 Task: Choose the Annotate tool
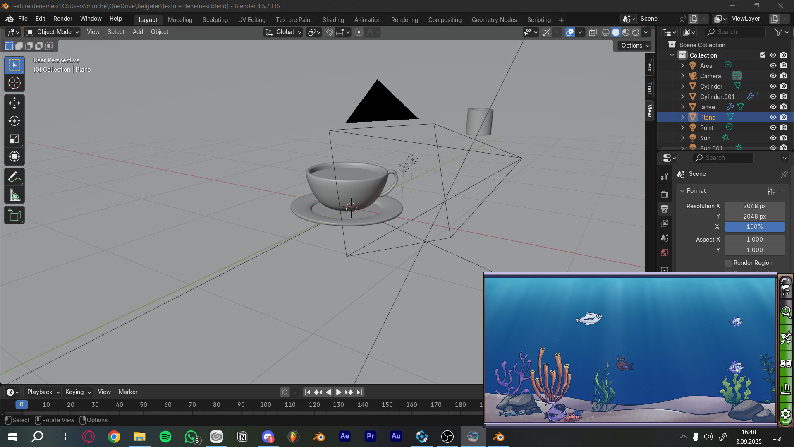(14, 176)
